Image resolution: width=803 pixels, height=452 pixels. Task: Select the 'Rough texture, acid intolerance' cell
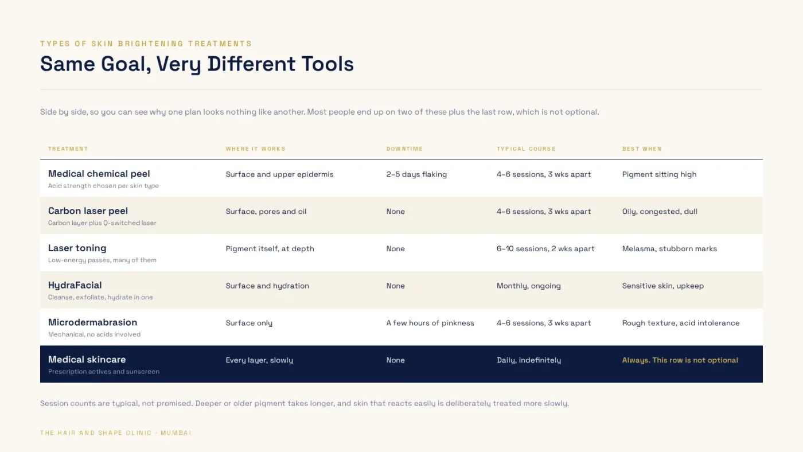coord(681,323)
